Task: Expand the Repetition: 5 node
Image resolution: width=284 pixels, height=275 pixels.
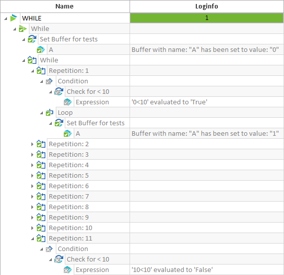Action: tap(32, 176)
